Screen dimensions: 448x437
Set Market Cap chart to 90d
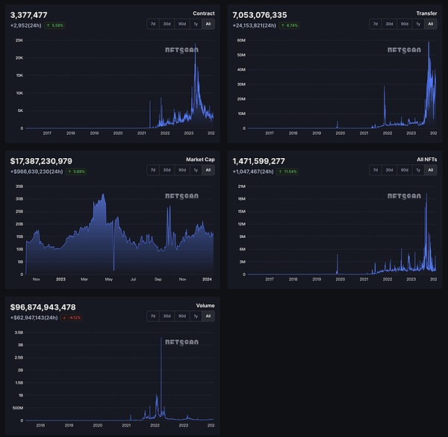181,170
